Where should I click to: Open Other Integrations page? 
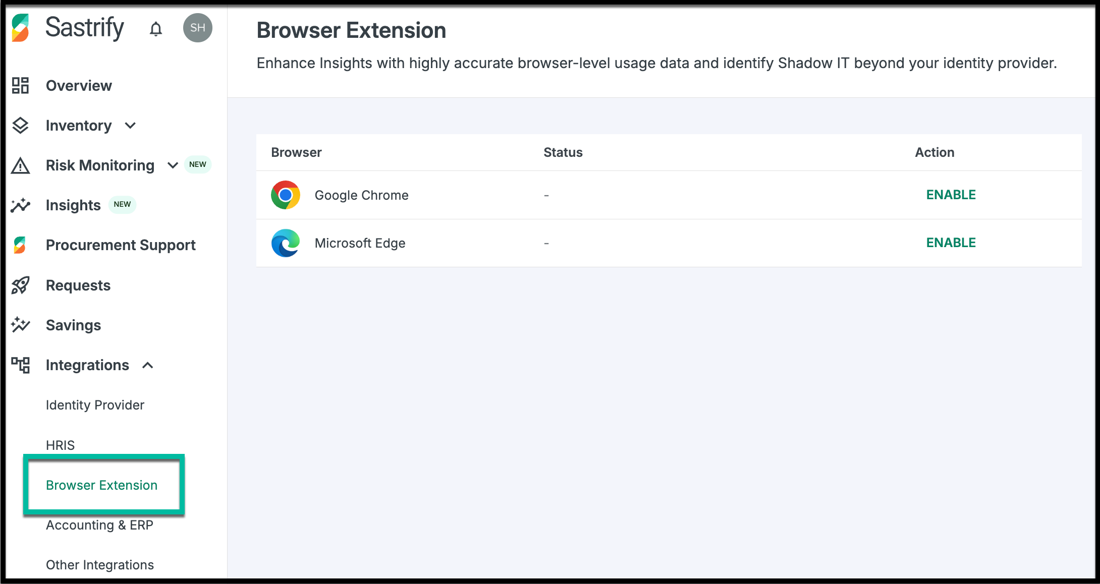point(99,565)
